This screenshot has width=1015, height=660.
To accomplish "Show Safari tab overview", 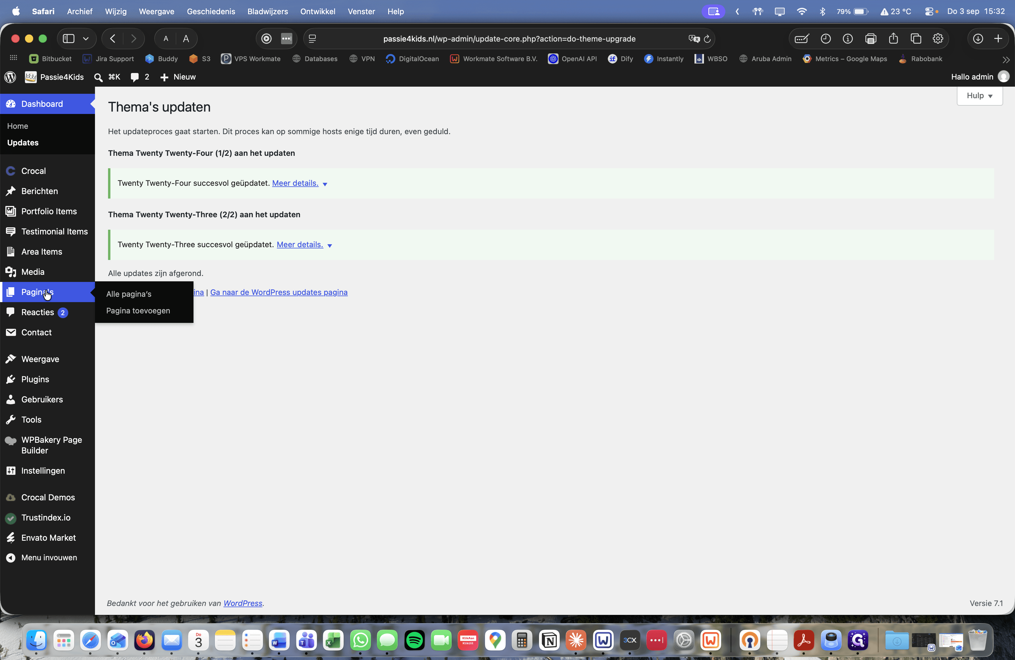I will 916,39.
